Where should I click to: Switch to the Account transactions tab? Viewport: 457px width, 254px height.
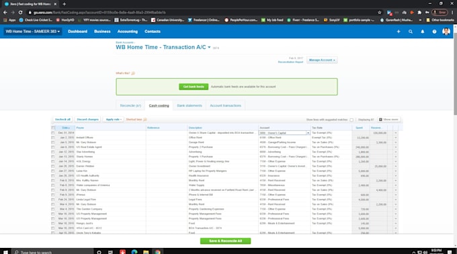click(226, 105)
